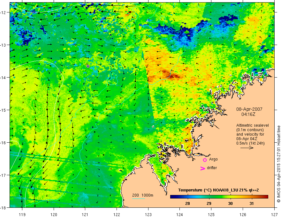Click the magenta drifter arrowhead in legend

click(203, 168)
